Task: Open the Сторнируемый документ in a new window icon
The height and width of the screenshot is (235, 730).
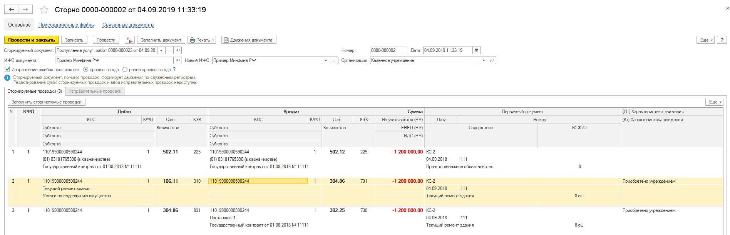Action: coord(178,50)
